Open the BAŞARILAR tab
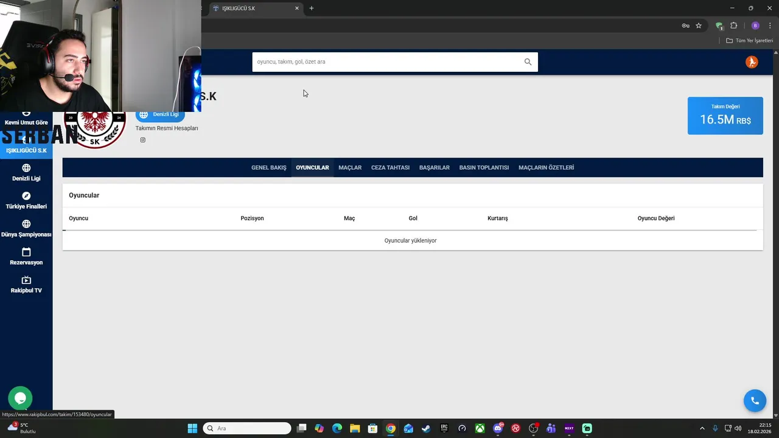The image size is (779, 438). pos(435,167)
